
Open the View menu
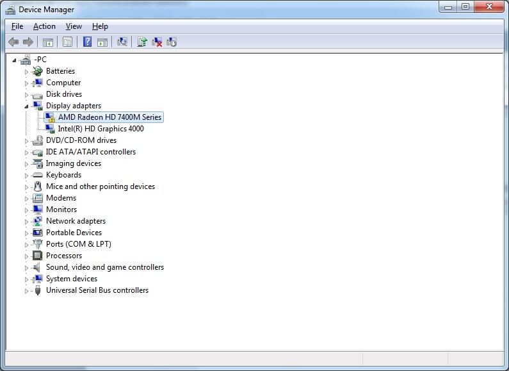74,26
